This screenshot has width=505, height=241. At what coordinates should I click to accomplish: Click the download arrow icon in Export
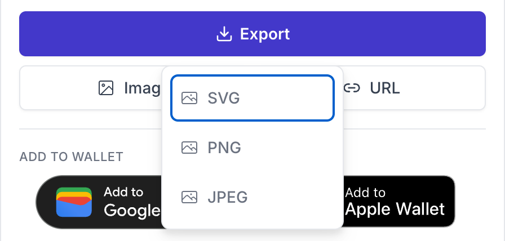click(224, 34)
